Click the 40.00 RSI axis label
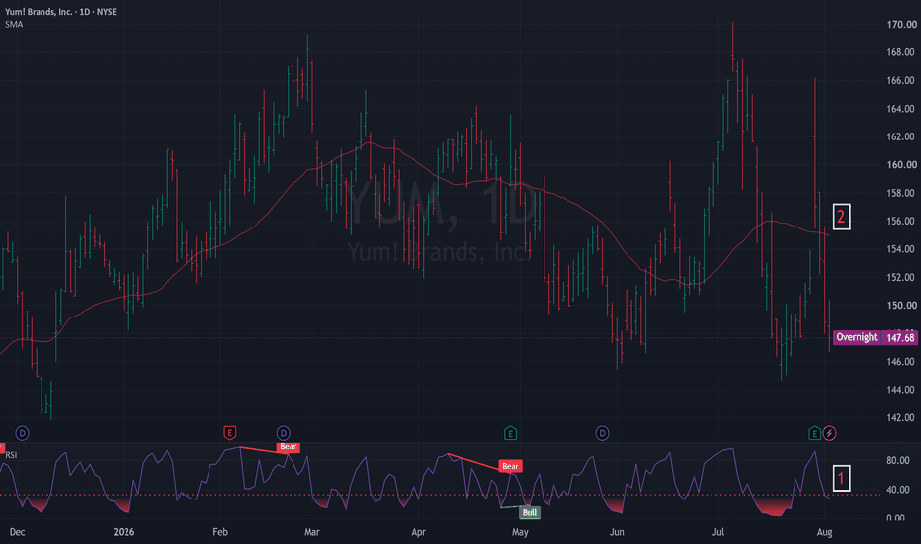 [898, 490]
